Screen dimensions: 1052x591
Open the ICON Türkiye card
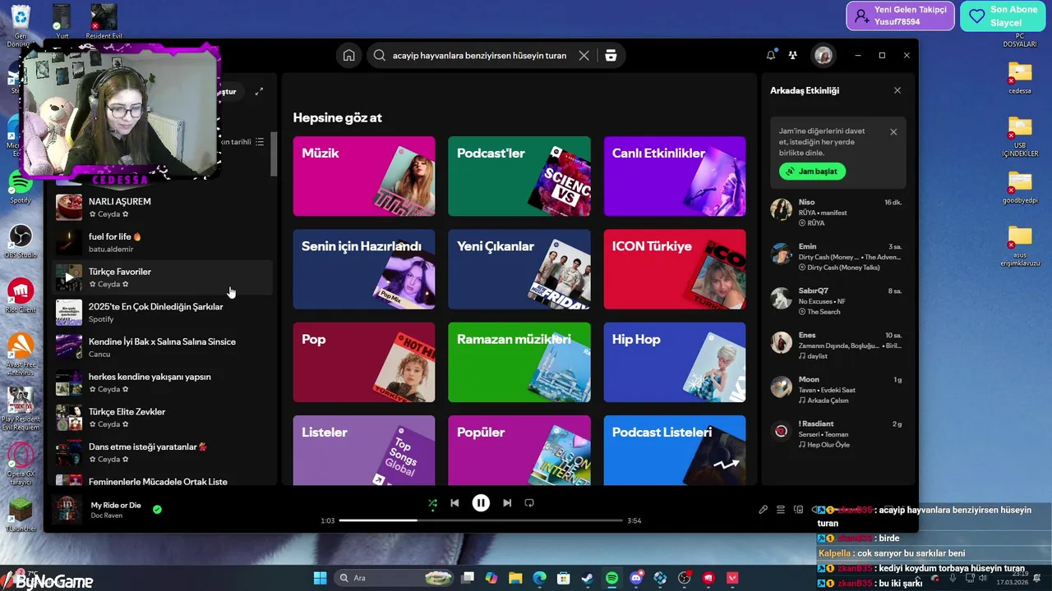pos(675,269)
